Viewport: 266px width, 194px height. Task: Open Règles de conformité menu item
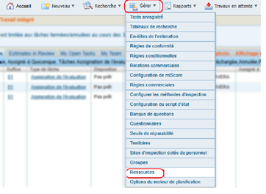point(152,46)
